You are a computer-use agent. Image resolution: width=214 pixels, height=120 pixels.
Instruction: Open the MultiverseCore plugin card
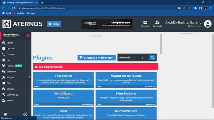tap(126, 114)
